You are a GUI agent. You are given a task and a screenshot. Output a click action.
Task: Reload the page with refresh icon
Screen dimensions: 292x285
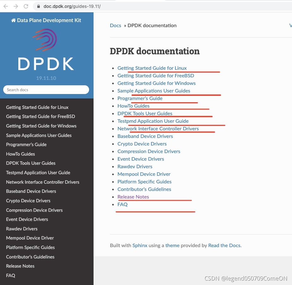(26, 6)
